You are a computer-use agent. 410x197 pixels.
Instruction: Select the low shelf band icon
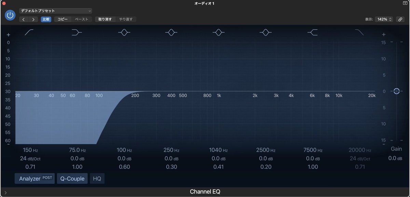pyautogui.click(x=77, y=32)
